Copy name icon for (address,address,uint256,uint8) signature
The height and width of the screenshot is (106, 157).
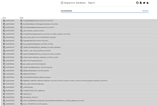pyautogui.click(x=22, y=58)
